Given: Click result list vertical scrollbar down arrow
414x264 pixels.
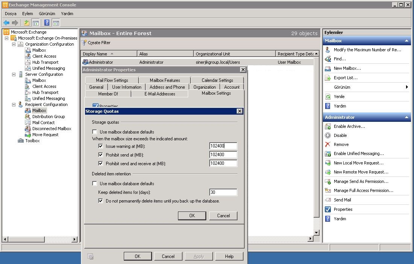Looking at the screenshot, I should 316,233.
